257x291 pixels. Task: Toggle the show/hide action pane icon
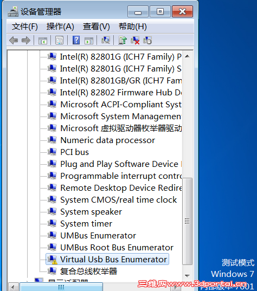pos(89,40)
